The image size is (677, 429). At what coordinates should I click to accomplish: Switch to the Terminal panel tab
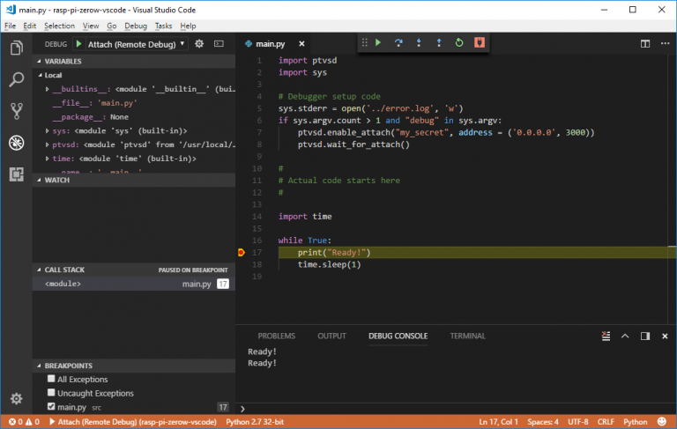click(467, 336)
